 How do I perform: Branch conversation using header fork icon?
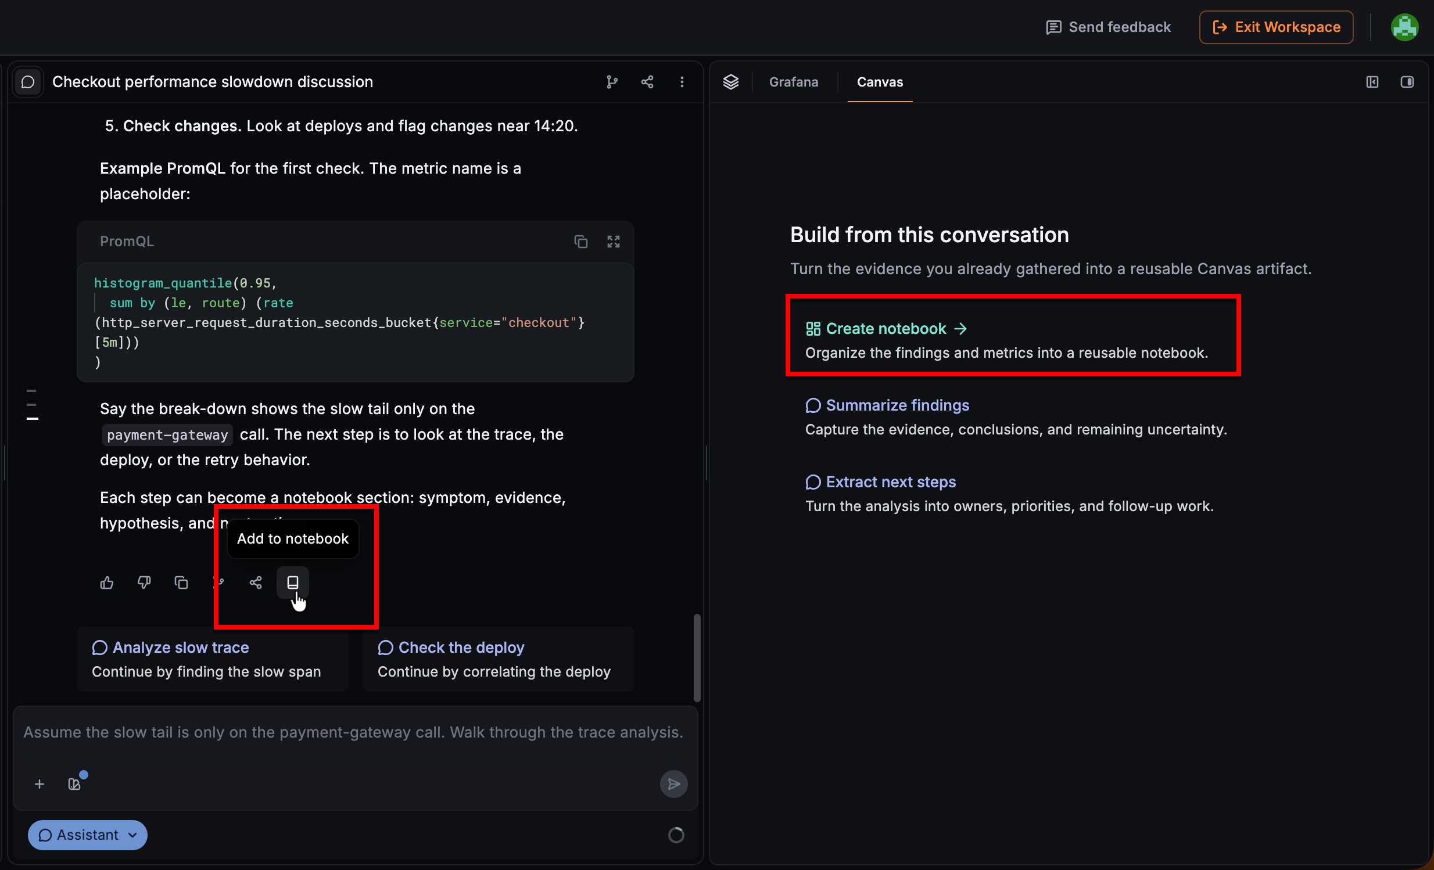point(612,82)
